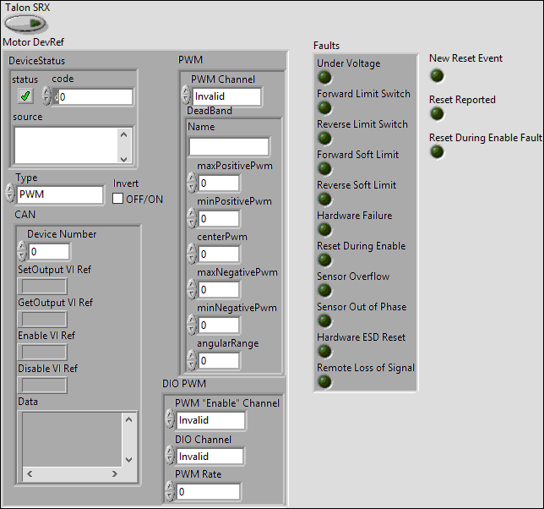This screenshot has height=509, width=544.
Task: Click the Enable VI Ref box
Action: 42,352
